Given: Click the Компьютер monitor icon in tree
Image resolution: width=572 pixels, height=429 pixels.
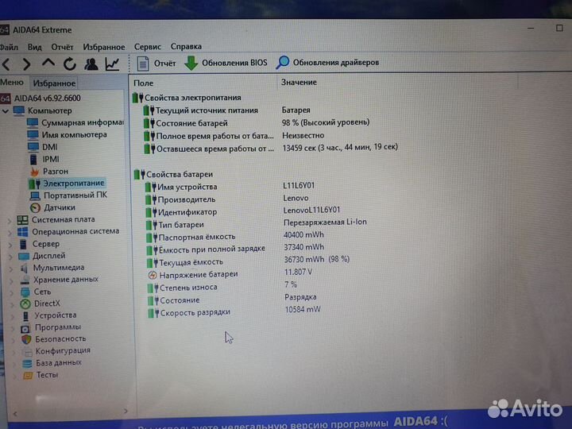Looking at the screenshot, I should click(19, 110).
